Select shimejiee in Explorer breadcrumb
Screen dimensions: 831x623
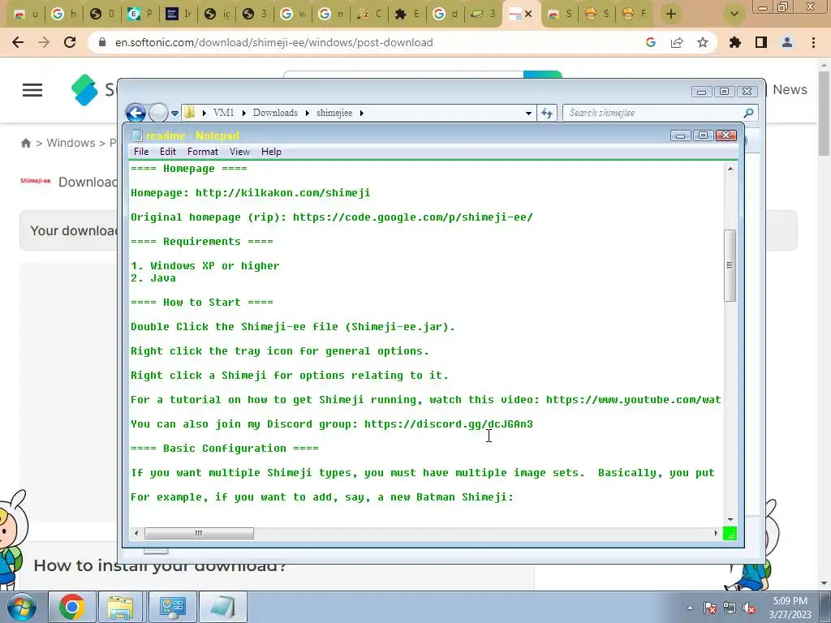[x=334, y=113]
